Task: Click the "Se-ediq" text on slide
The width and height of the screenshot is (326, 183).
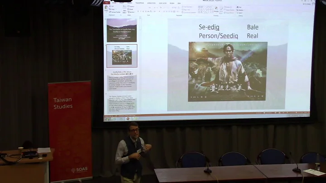Action: coord(209,27)
